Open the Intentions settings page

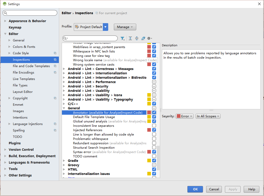tap(20, 118)
